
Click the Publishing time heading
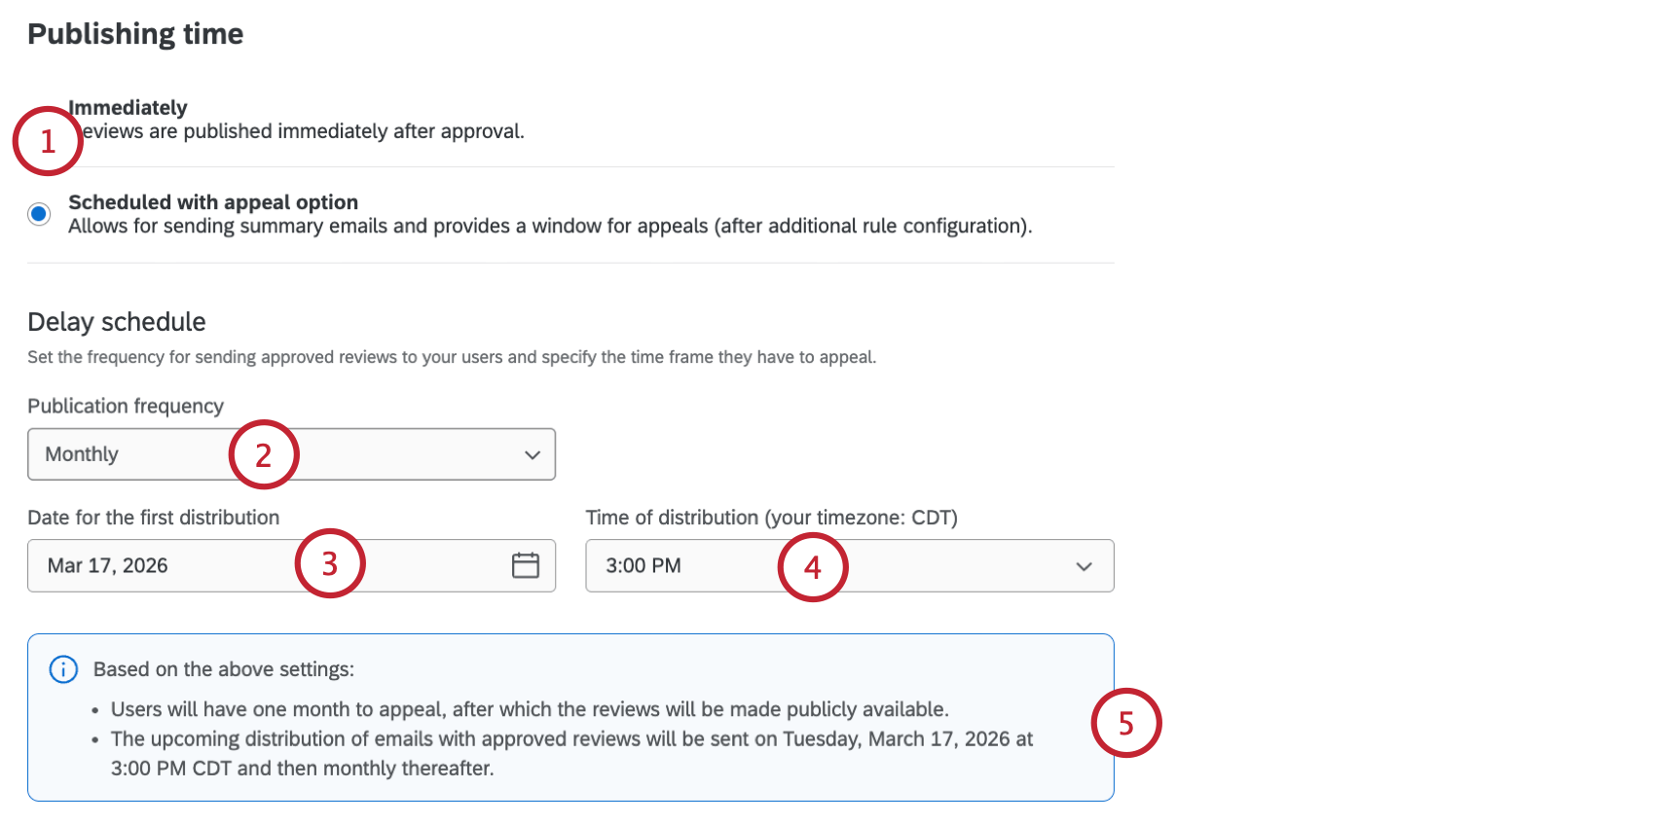[135, 33]
